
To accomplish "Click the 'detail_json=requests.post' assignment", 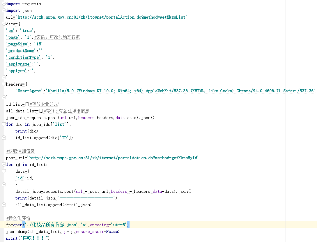I will coord(104,191).
